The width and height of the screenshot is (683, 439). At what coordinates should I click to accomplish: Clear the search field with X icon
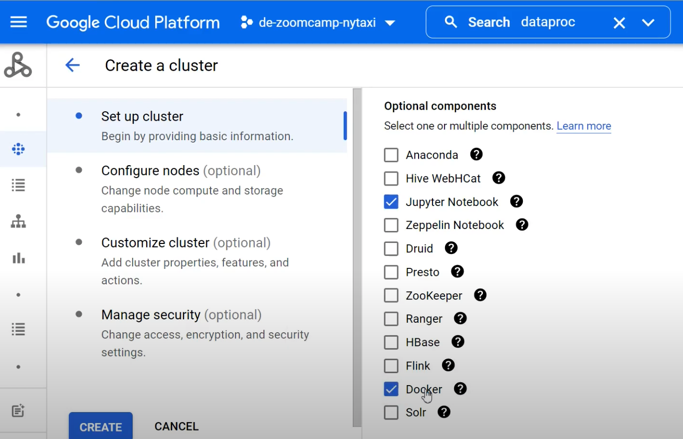pyautogui.click(x=619, y=22)
